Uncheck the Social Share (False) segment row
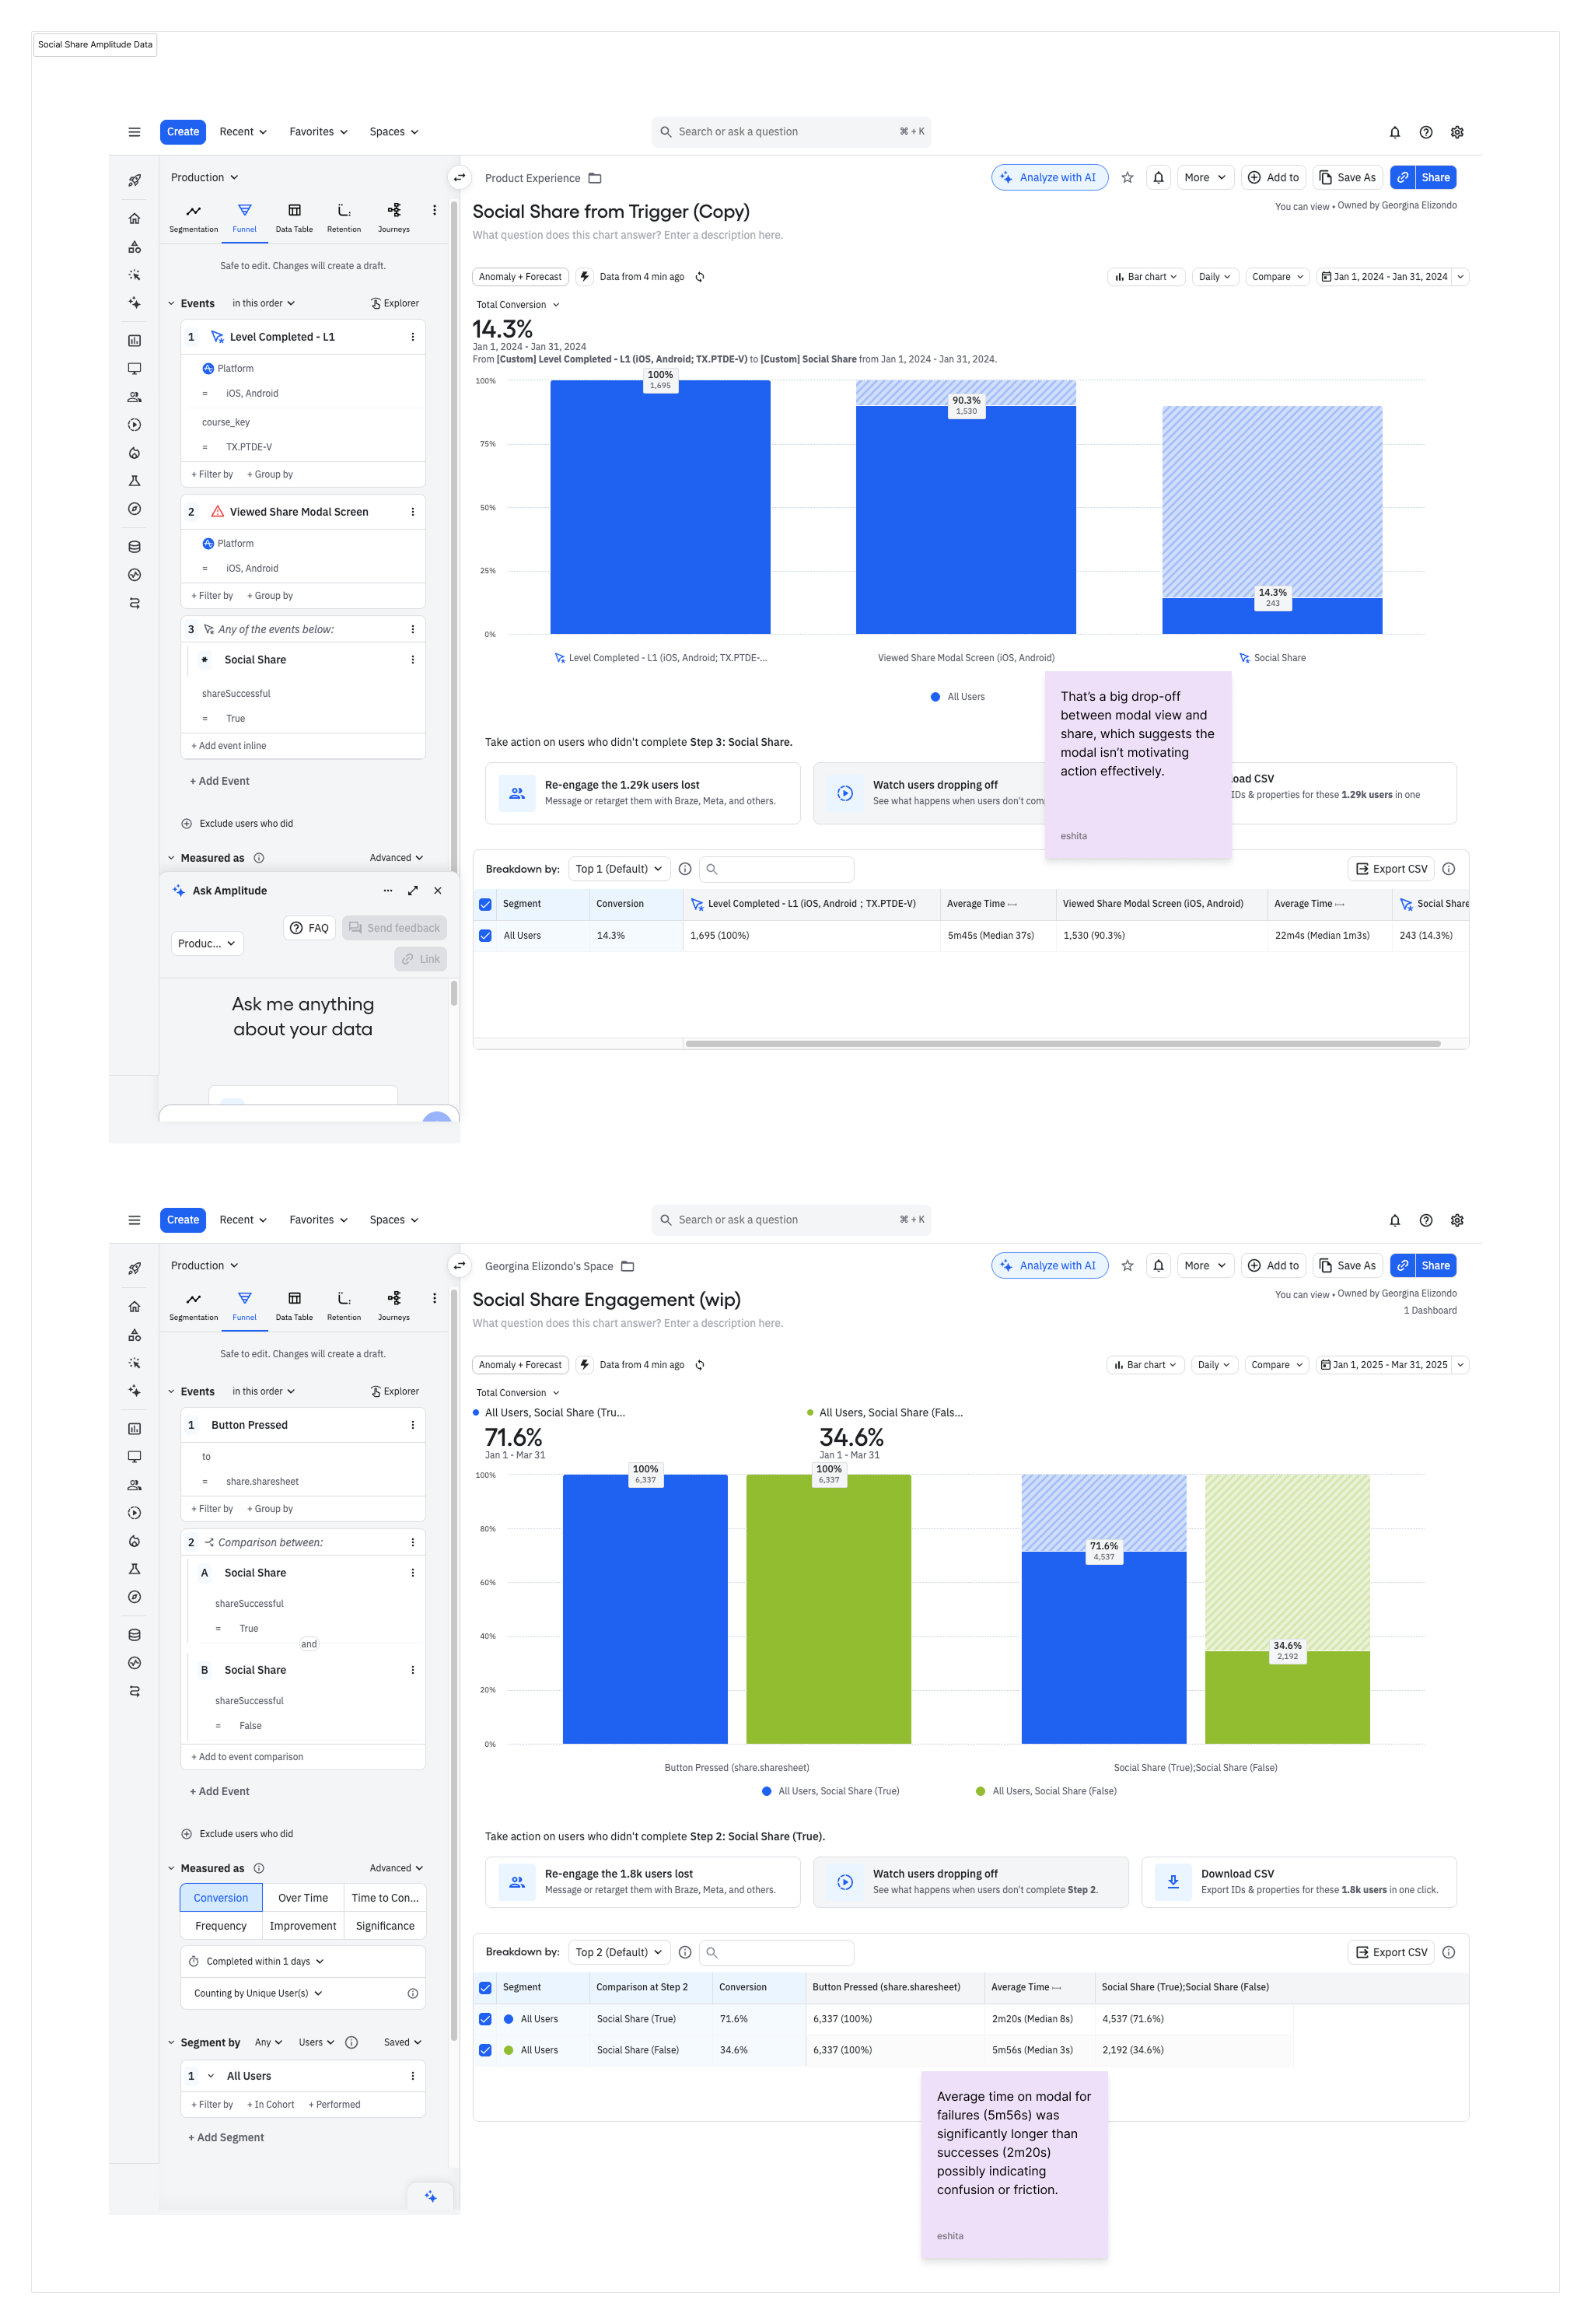The height and width of the screenshot is (2324, 1591). click(485, 2050)
